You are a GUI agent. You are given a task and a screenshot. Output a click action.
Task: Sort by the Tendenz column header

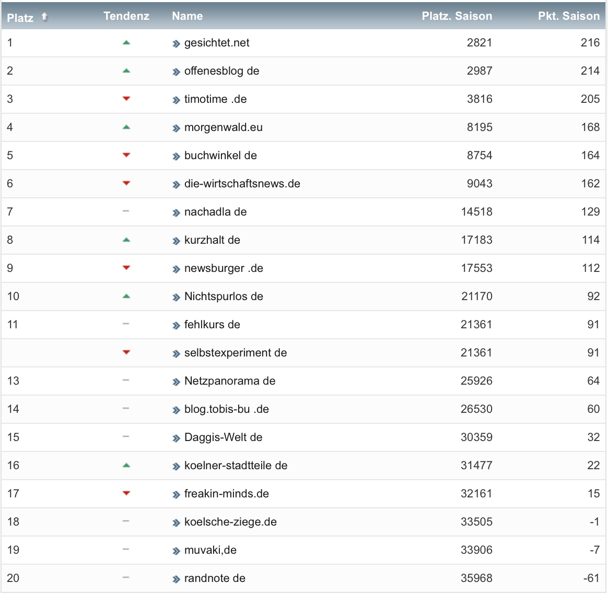coord(126,16)
